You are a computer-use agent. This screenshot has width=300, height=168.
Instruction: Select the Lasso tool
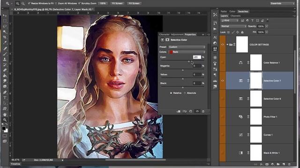point(5,26)
